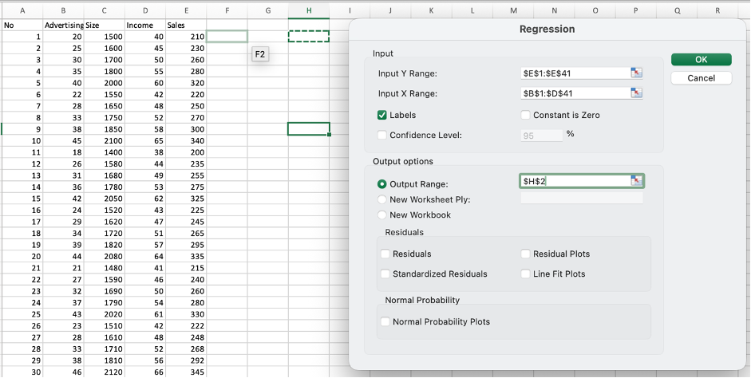751x378 pixels.
Task: Select the Output Range radio button
Action: [382, 184]
